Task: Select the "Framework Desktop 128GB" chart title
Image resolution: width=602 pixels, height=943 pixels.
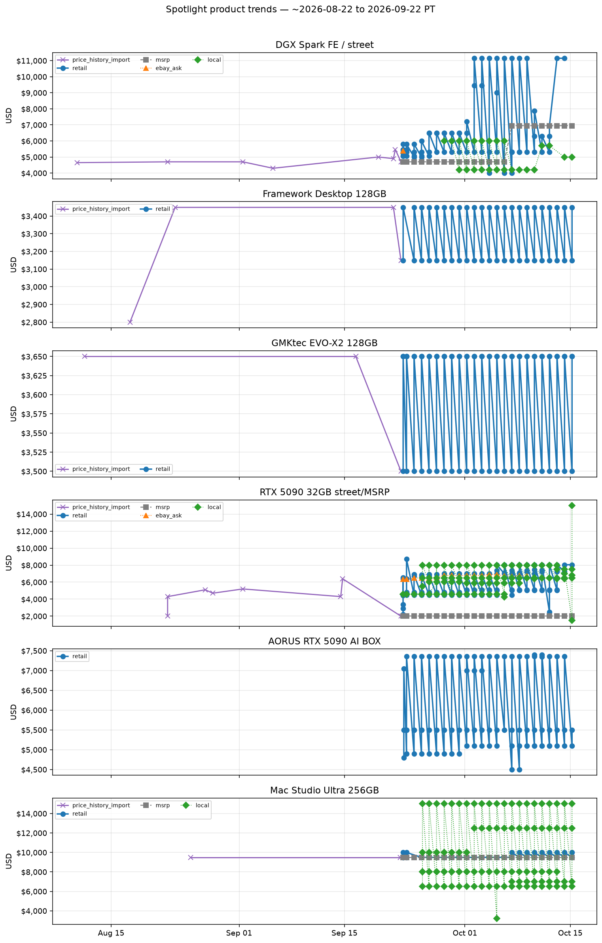Action: 324,194
